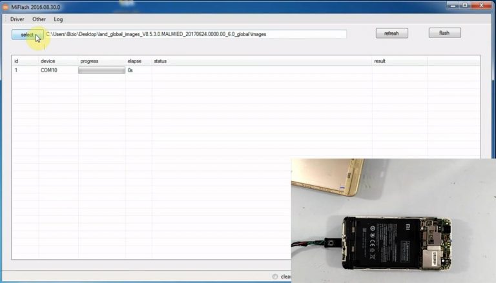The image size is (496, 283).
Task: Open the Log menu
Action: [58, 19]
